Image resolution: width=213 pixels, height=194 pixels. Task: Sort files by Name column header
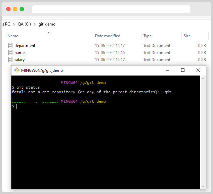13,36
